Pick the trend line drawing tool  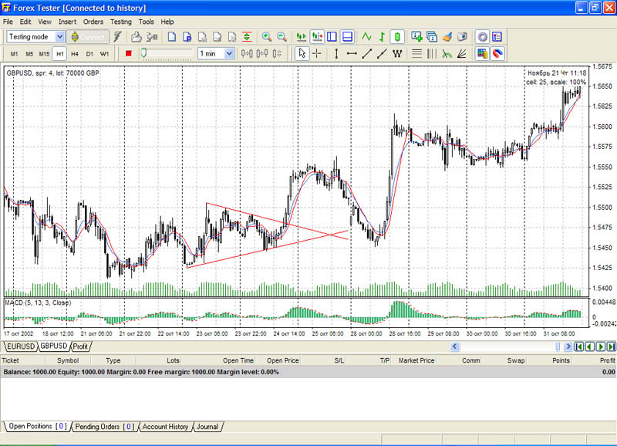(x=367, y=53)
